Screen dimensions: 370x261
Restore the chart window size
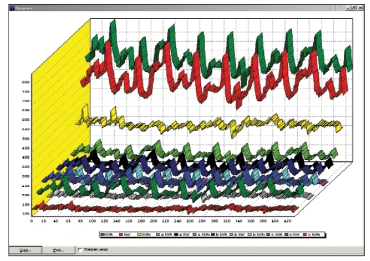[354, 8]
